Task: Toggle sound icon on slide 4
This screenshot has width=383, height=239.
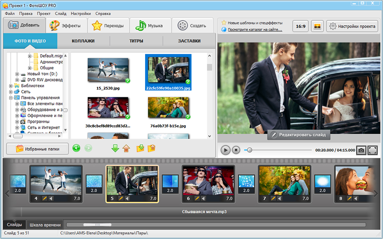Action: [x=51, y=198]
